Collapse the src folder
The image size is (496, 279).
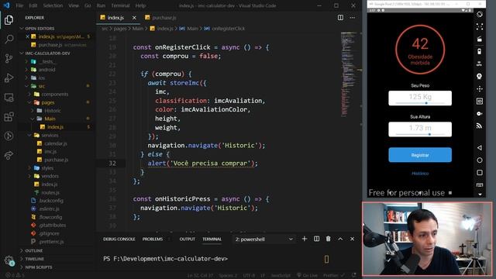tap(41, 86)
